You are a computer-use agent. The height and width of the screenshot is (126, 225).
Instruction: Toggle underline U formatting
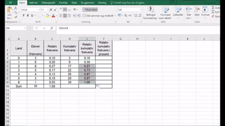[32, 15]
